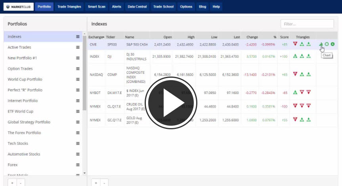Go to Smart Scan

97,7
